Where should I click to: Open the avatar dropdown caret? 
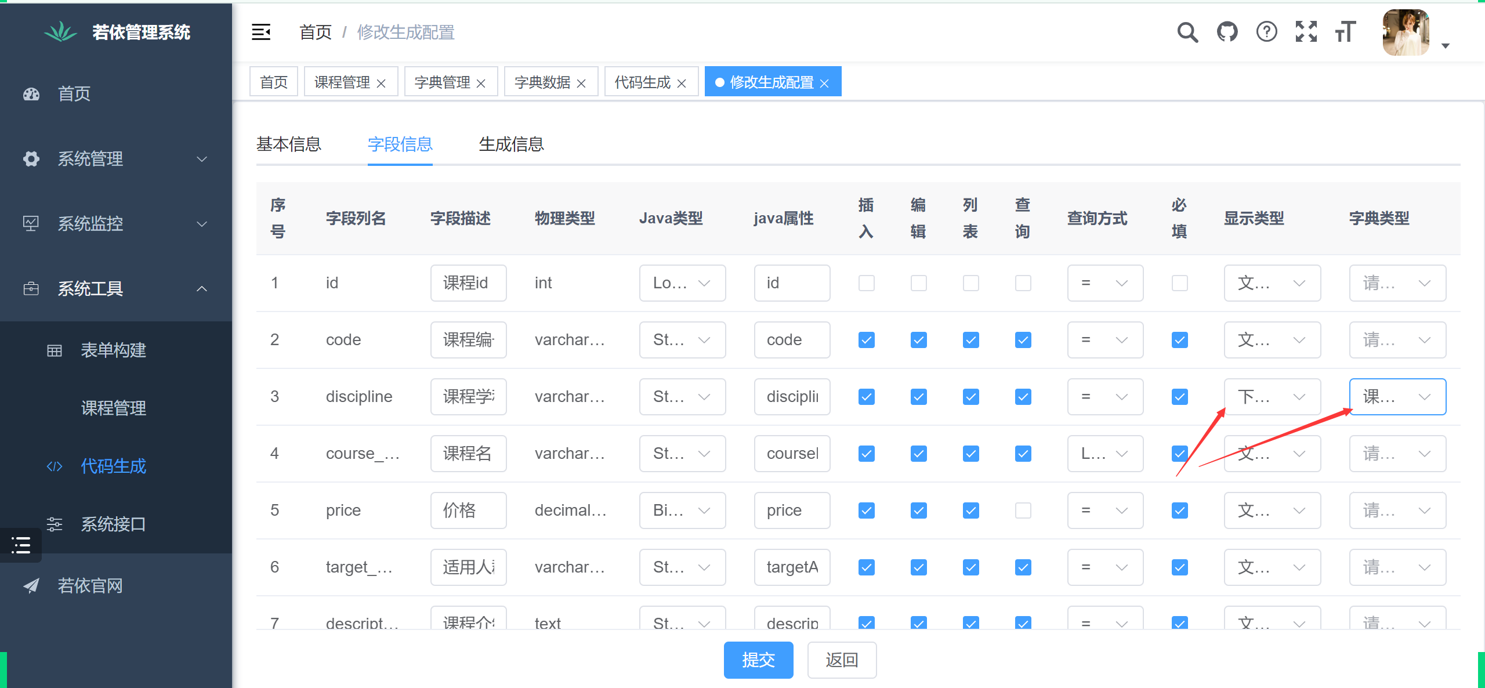coord(1446,45)
